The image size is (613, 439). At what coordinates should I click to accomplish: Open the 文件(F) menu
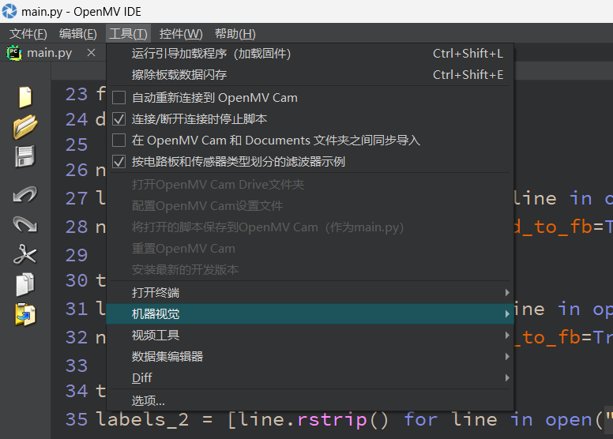[x=28, y=34]
